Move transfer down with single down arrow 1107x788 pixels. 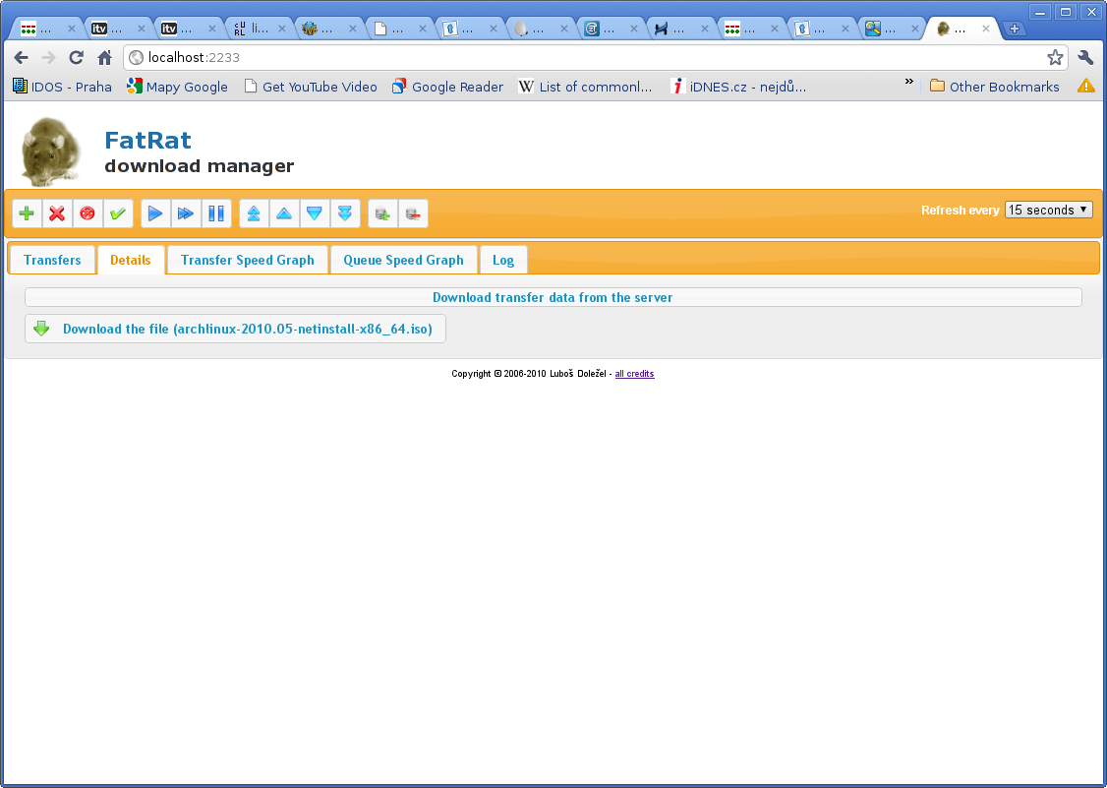pyautogui.click(x=315, y=213)
